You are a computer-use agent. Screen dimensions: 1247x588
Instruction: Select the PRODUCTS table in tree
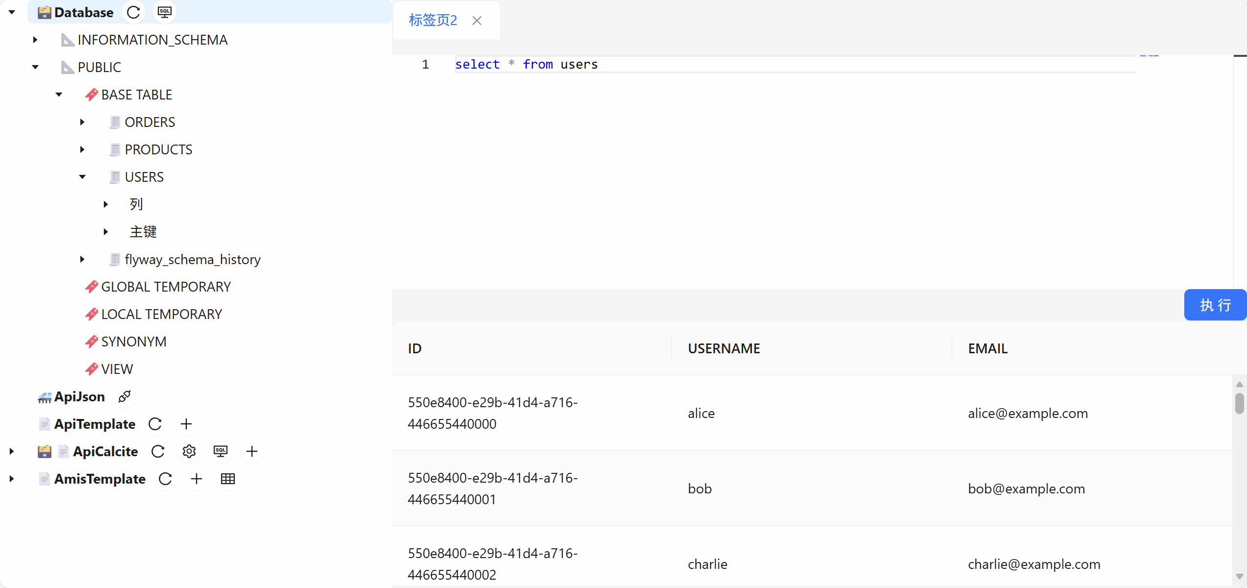pos(158,149)
